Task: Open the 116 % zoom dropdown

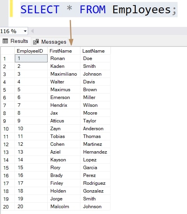Action: pyautogui.click(x=25, y=31)
